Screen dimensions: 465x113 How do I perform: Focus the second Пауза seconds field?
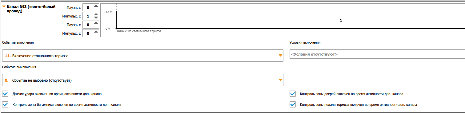point(88,25)
